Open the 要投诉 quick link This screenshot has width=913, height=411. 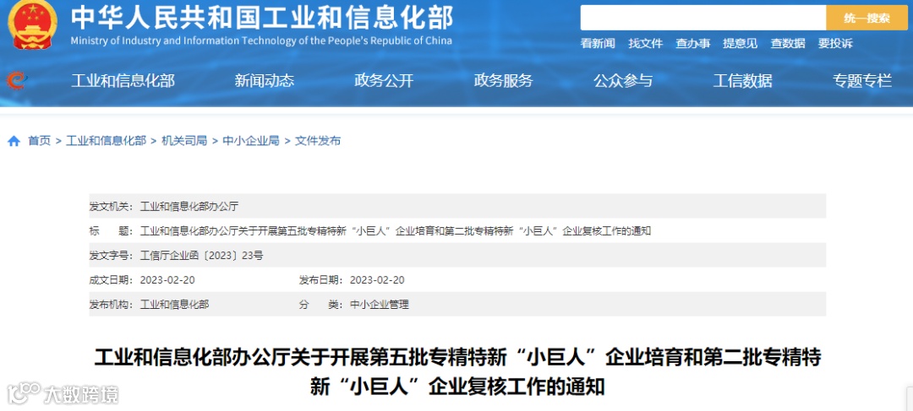coord(835,43)
